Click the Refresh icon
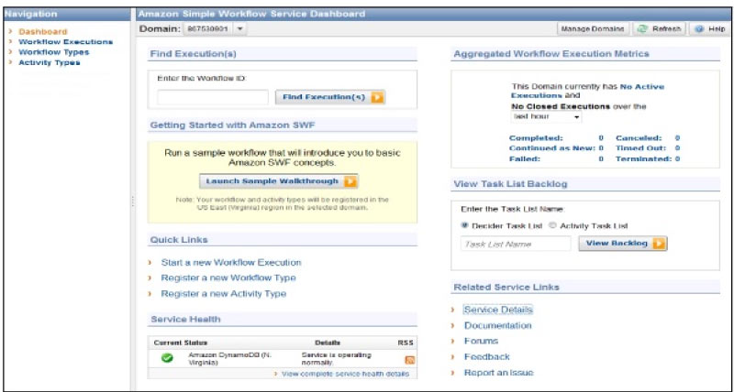 (x=642, y=29)
